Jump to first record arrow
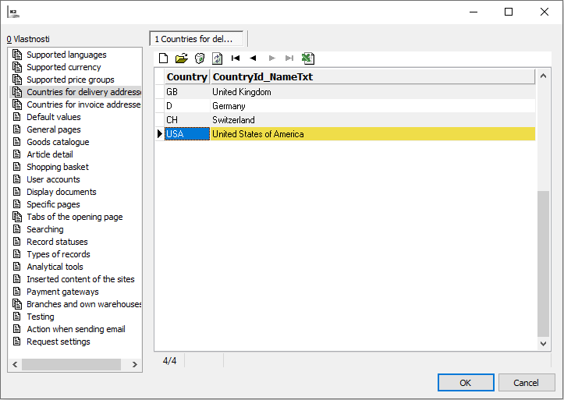The image size is (564, 400). point(236,58)
